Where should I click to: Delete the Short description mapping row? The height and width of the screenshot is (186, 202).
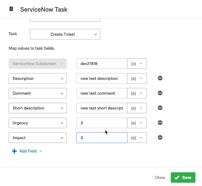coord(160,108)
